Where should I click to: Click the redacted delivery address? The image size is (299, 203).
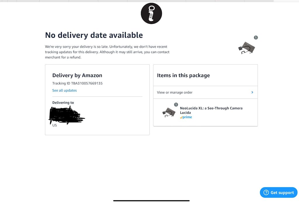point(66,115)
